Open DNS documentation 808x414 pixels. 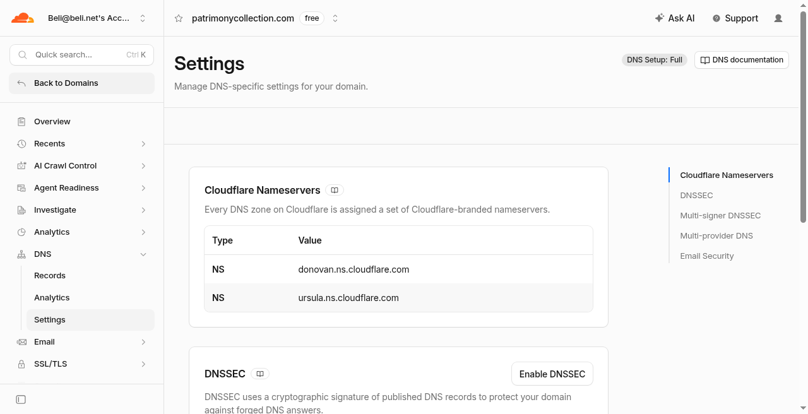click(742, 60)
